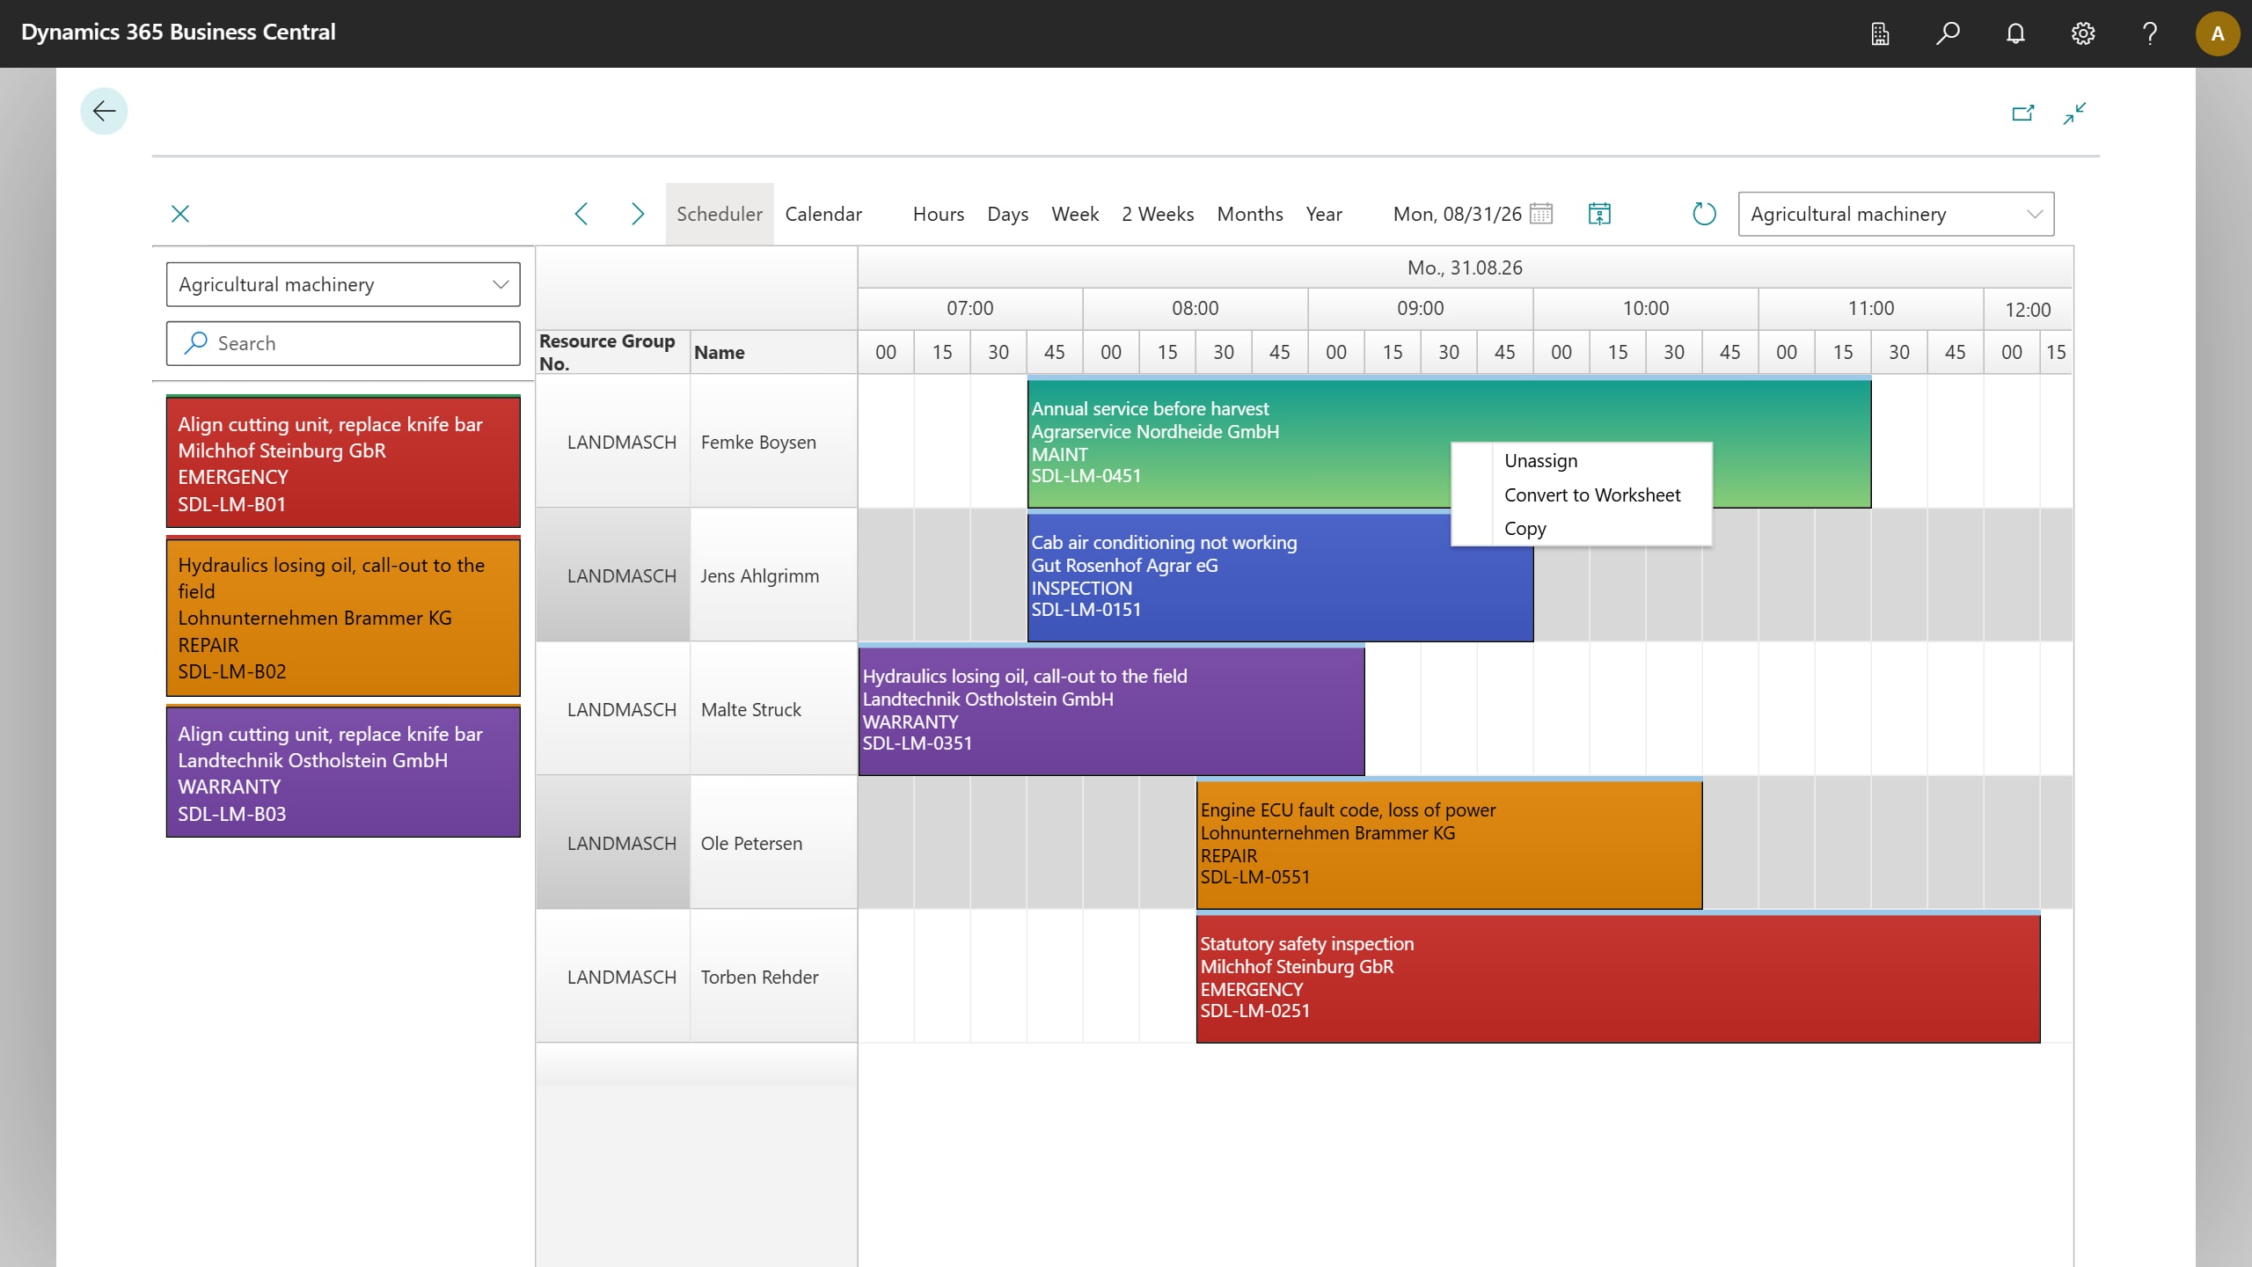This screenshot has width=2252, height=1267.
Task: Close the backlog panel with X
Action: coord(180,214)
